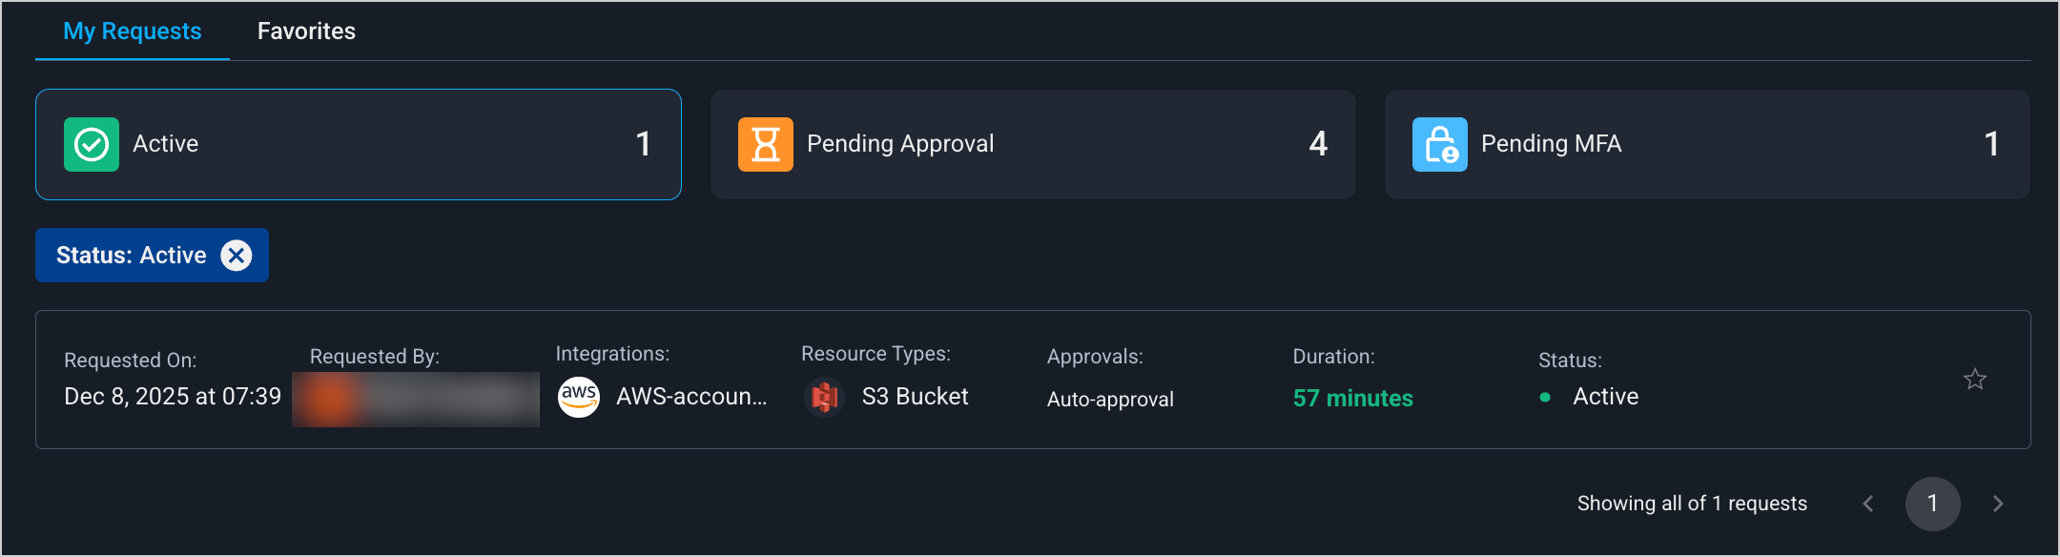Viewport: 2060px width, 557px height.
Task: Click the blue lock Pending MFA icon
Action: pyautogui.click(x=1439, y=144)
